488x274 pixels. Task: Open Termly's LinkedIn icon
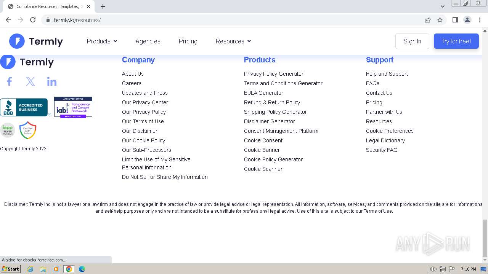[52, 81]
